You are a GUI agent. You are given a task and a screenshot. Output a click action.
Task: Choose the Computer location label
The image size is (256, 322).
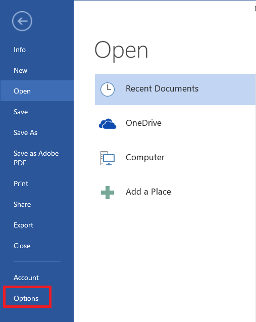pyautogui.click(x=145, y=158)
